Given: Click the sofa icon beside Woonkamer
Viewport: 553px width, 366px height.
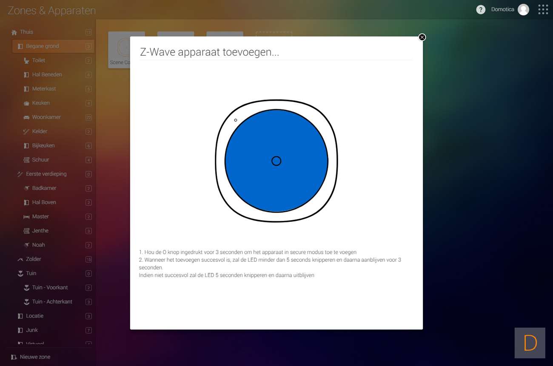Looking at the screenshot, I should 26,117.
